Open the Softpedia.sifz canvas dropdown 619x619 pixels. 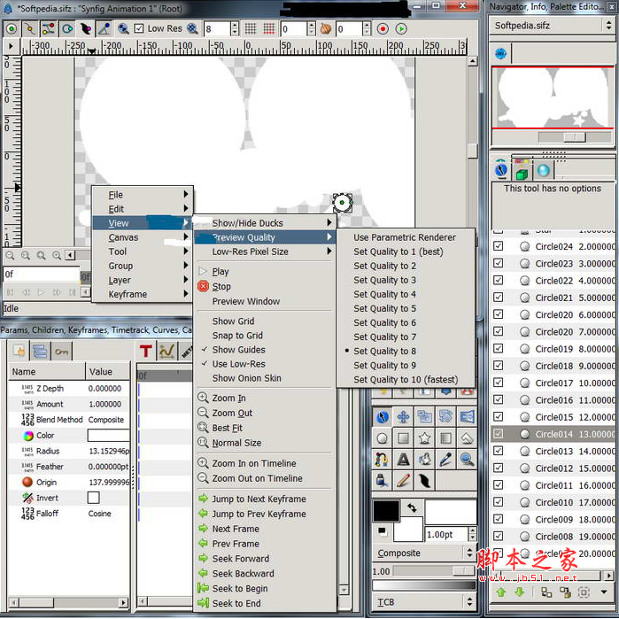pos(552,26)
